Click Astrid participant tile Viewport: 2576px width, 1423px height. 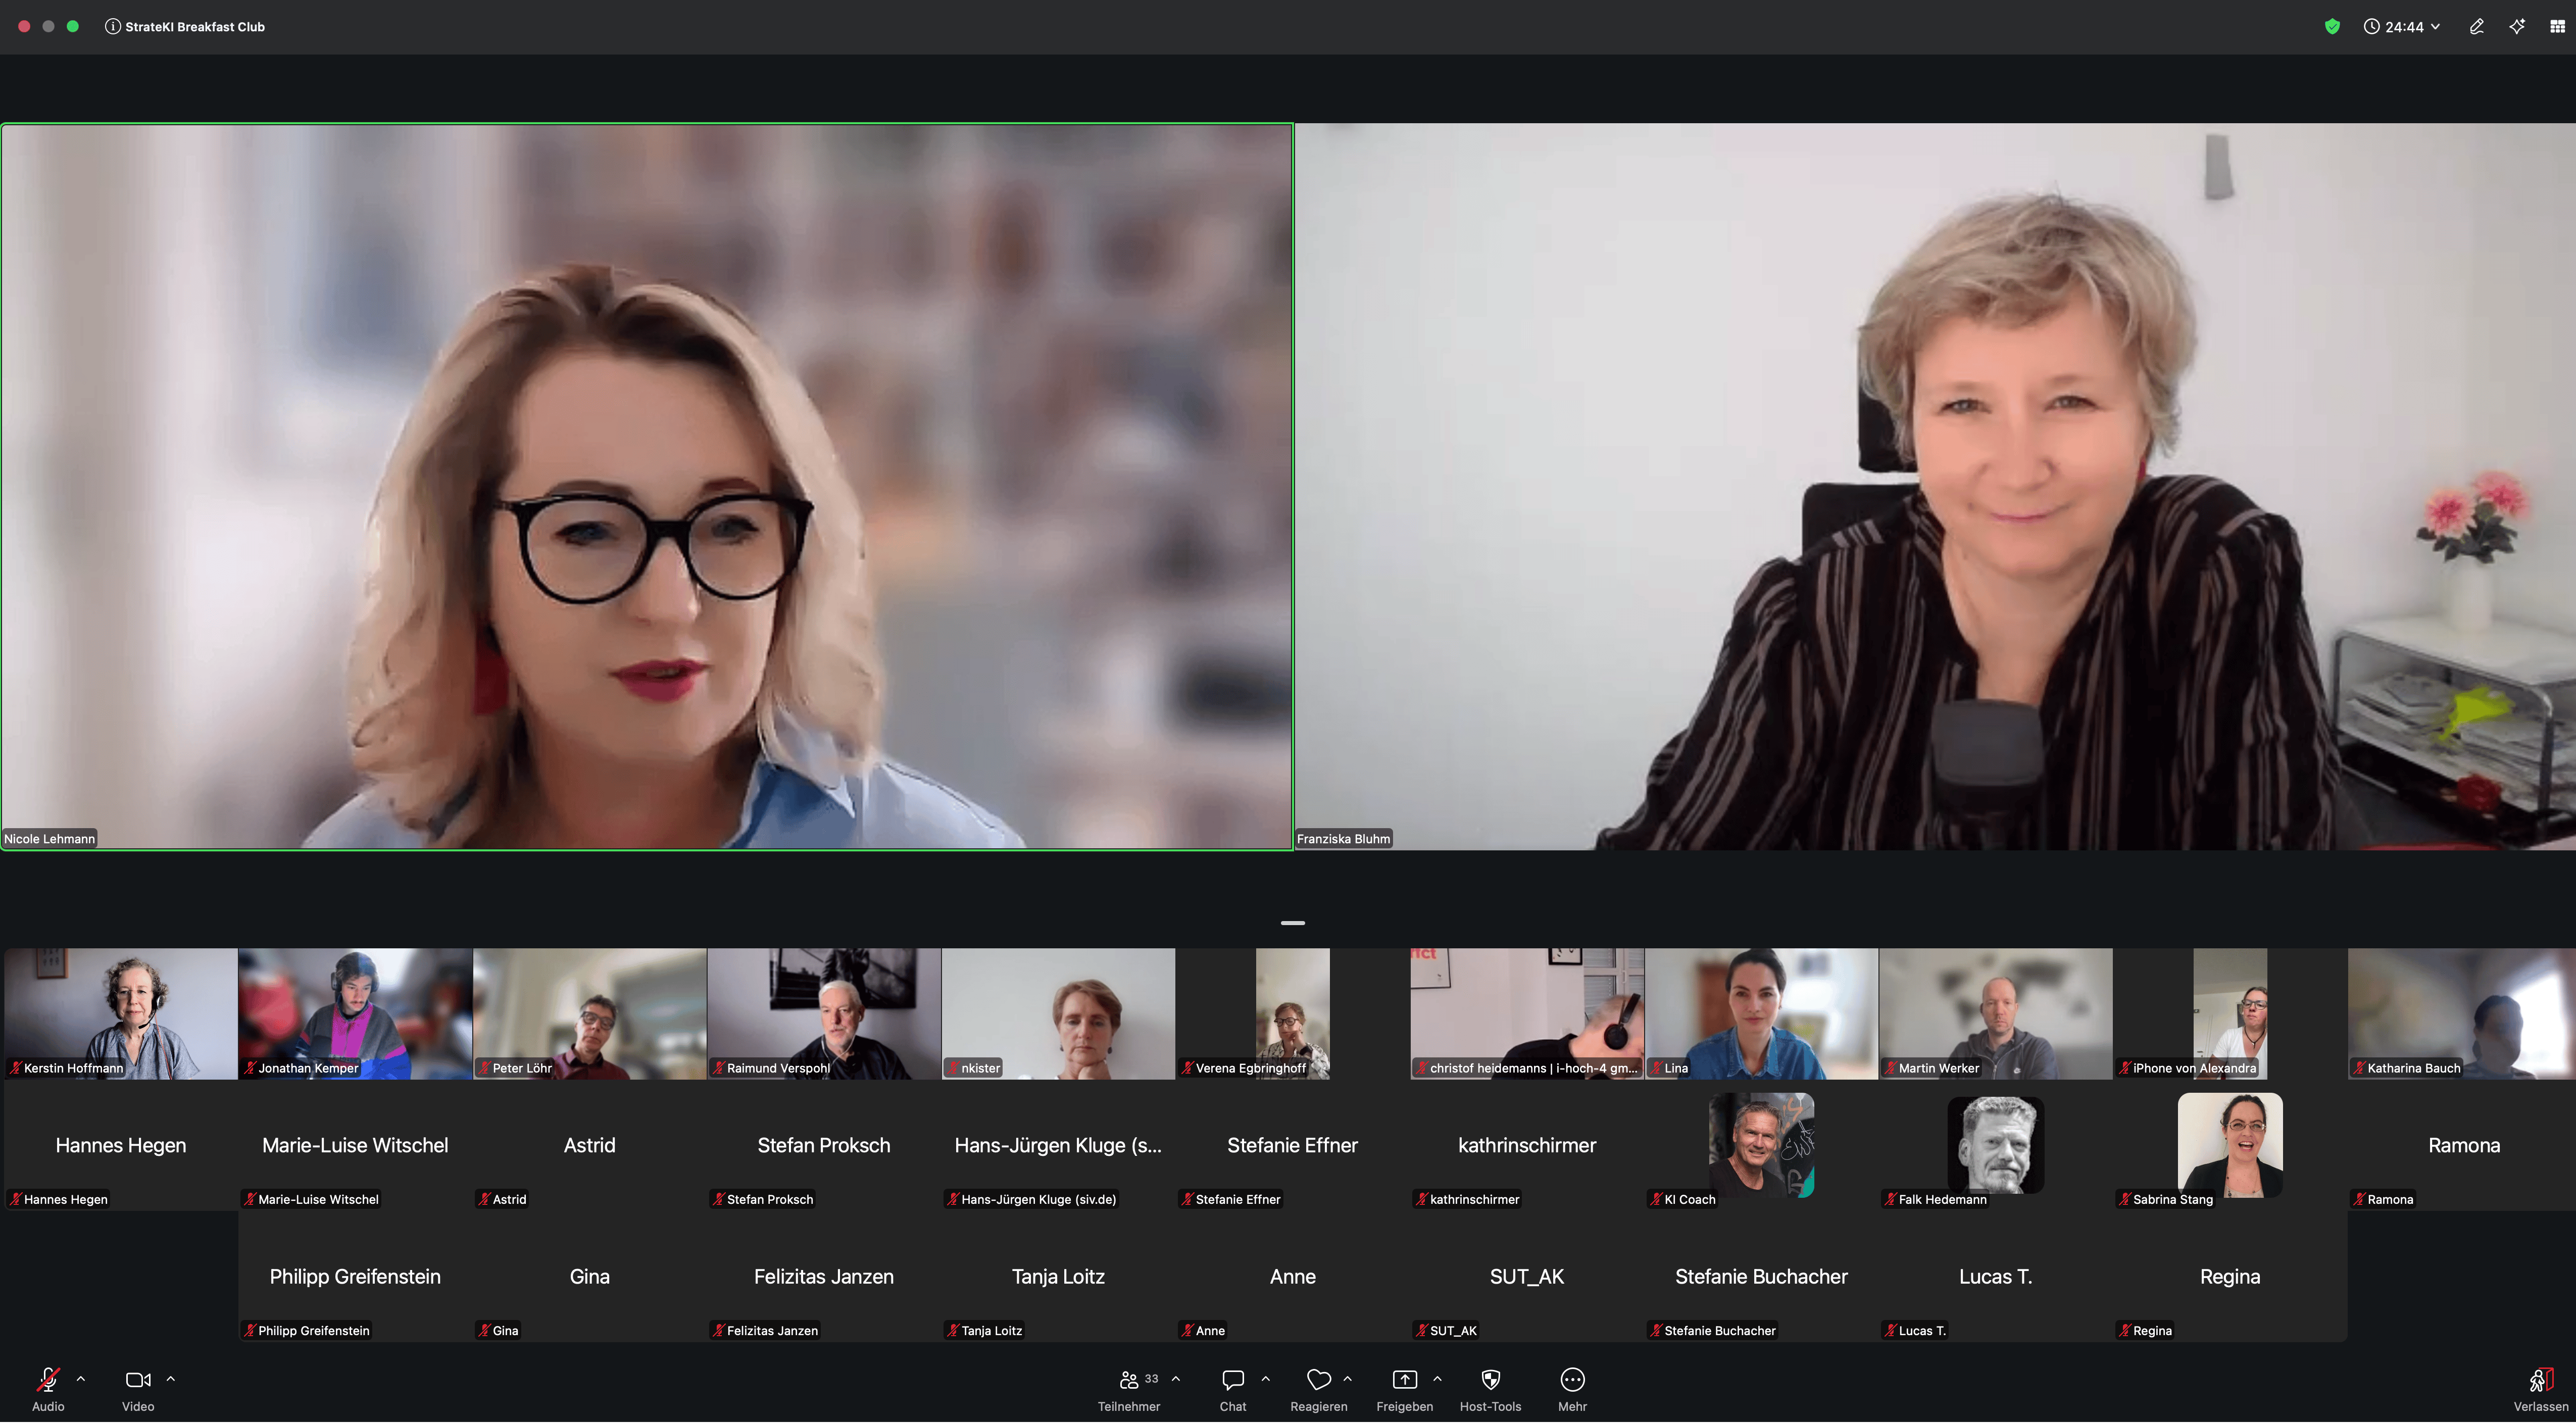point(590,1145)
